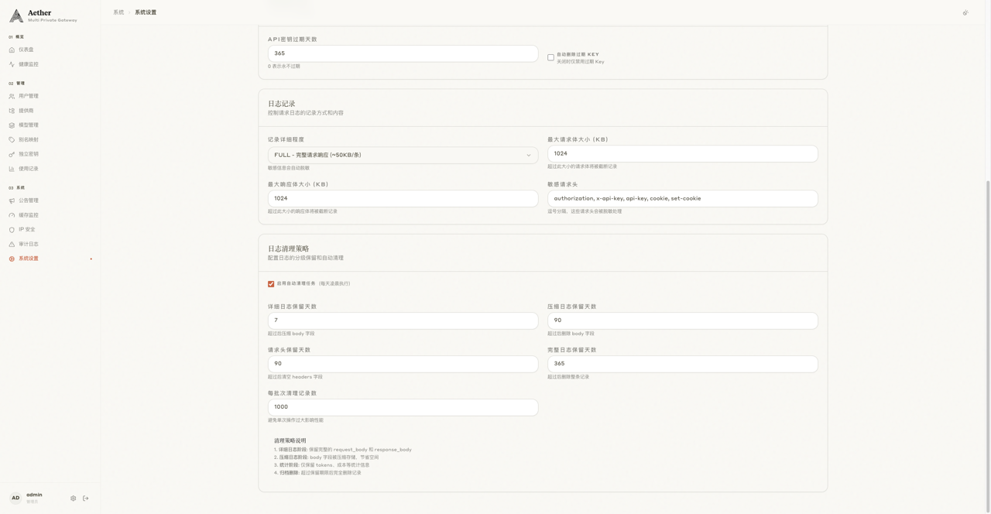Uncheck 启用自动清理任务 checkbox
991x514 pixels.
pyautogui.click(x=271, y=284)
